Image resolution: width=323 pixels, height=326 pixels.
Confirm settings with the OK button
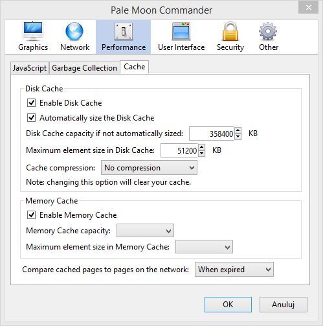point(228,305)
